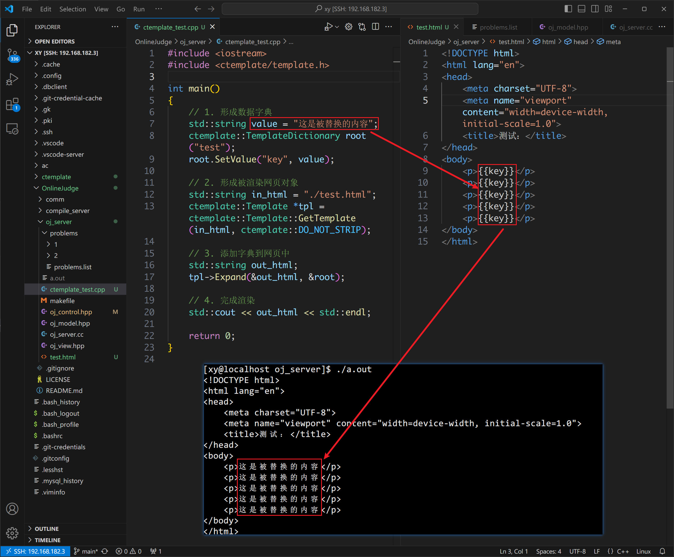Collapse the problems folder in the Explorer
The height and width of the screenshot is (557, 674).
tap(63, 233)
